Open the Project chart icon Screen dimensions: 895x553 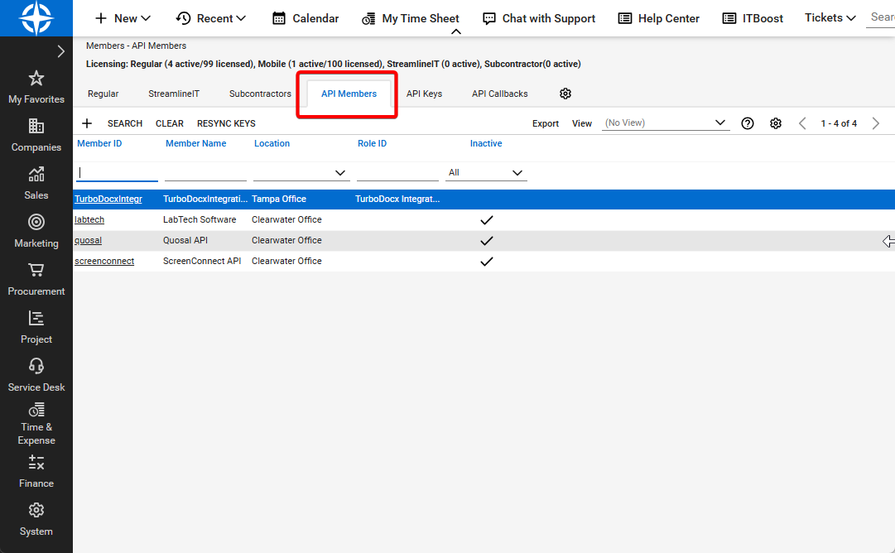click(x=36, y=318)
